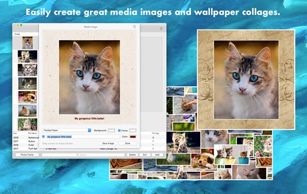The image size is (307, 194).
Task: Click the magnifier icon in the search field
Action: 78,155
